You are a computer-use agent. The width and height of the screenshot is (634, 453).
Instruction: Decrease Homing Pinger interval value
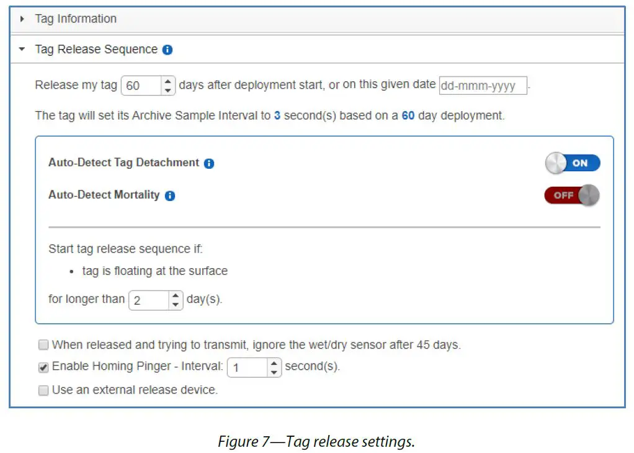(274, 372)
